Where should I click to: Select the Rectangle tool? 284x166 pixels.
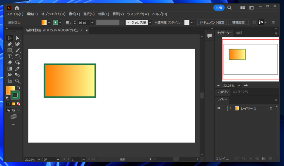[10, 50]
